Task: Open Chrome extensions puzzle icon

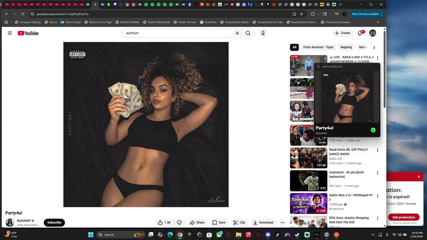Action: point(313,14)
